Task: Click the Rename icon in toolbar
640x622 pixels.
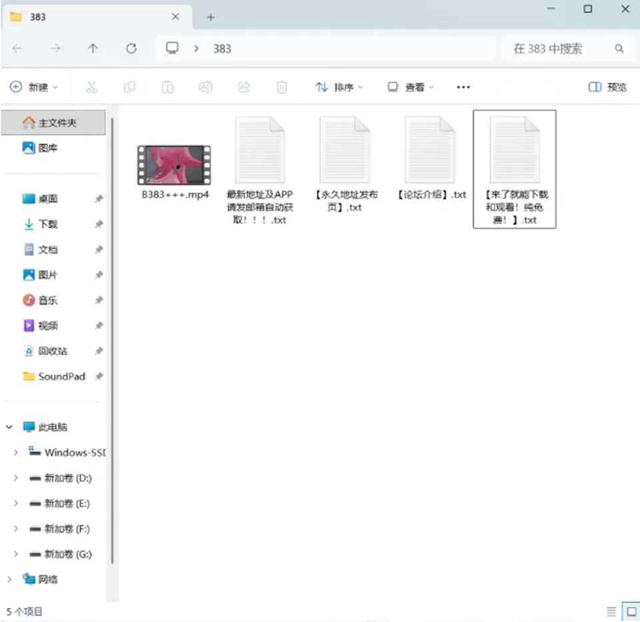Action: (x=206, y=87)
